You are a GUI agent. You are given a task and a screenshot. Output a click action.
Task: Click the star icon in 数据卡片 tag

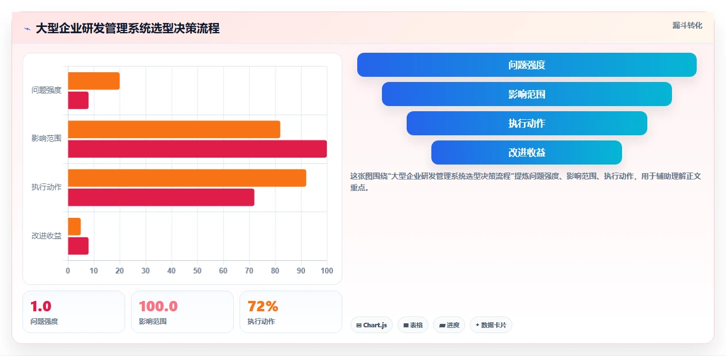tap(477, 325)
